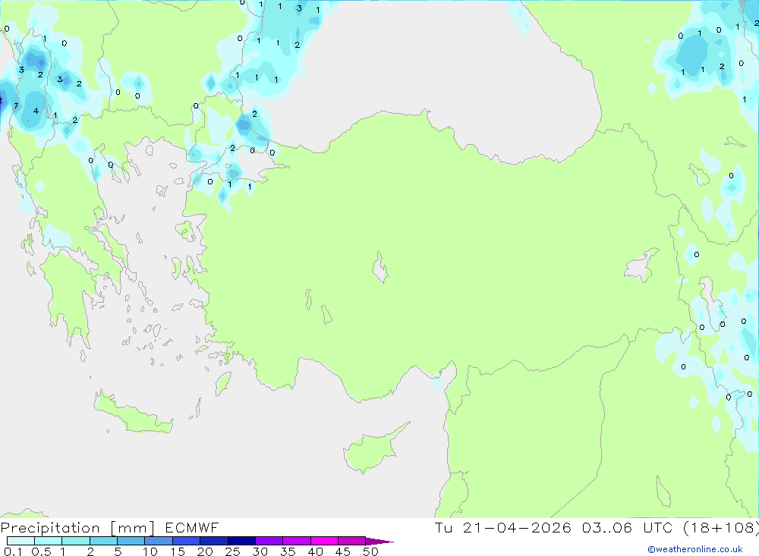Click the 5–10 mm blue legend swatch
The image size is (759, 556).
tap(131, 541)
